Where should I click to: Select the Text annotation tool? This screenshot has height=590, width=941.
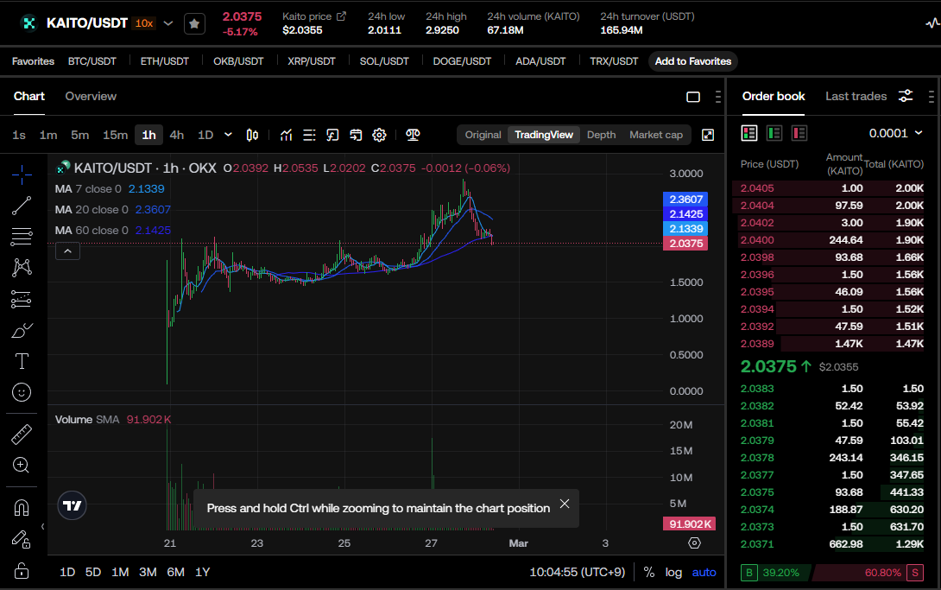pyautogui.click(x=22, y=361)
